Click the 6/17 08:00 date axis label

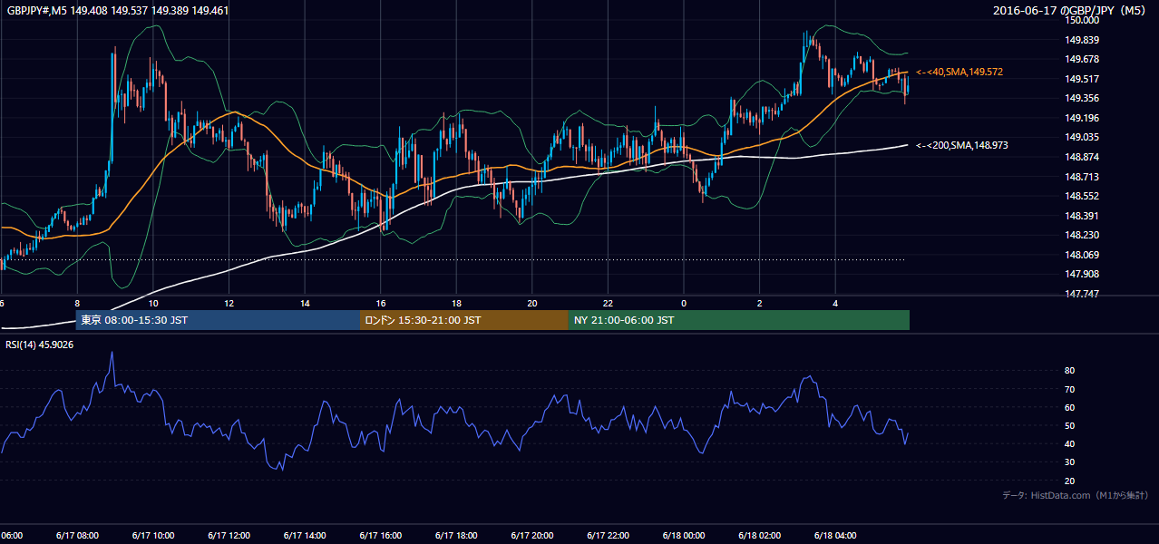point(77,536)
